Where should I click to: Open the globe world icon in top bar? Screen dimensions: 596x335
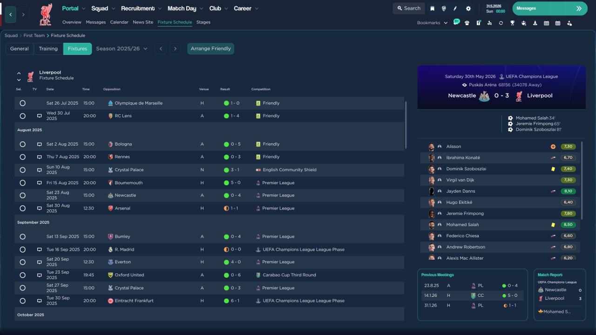(x=444, y=8)
